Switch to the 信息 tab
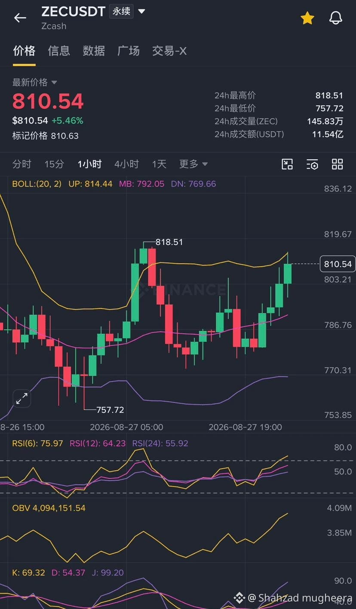356x609 pixels. 59,51
